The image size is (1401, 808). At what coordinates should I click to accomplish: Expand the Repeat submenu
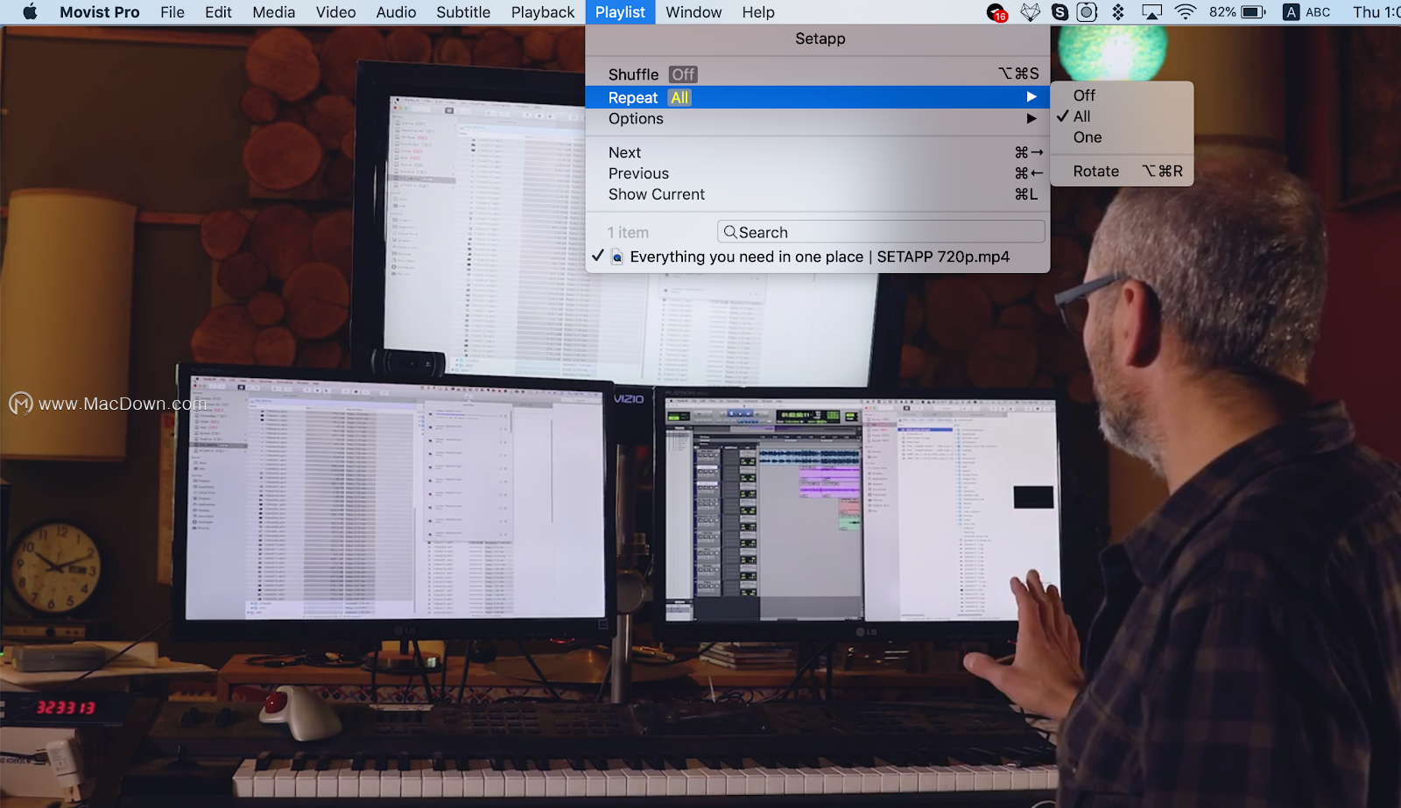818,97
